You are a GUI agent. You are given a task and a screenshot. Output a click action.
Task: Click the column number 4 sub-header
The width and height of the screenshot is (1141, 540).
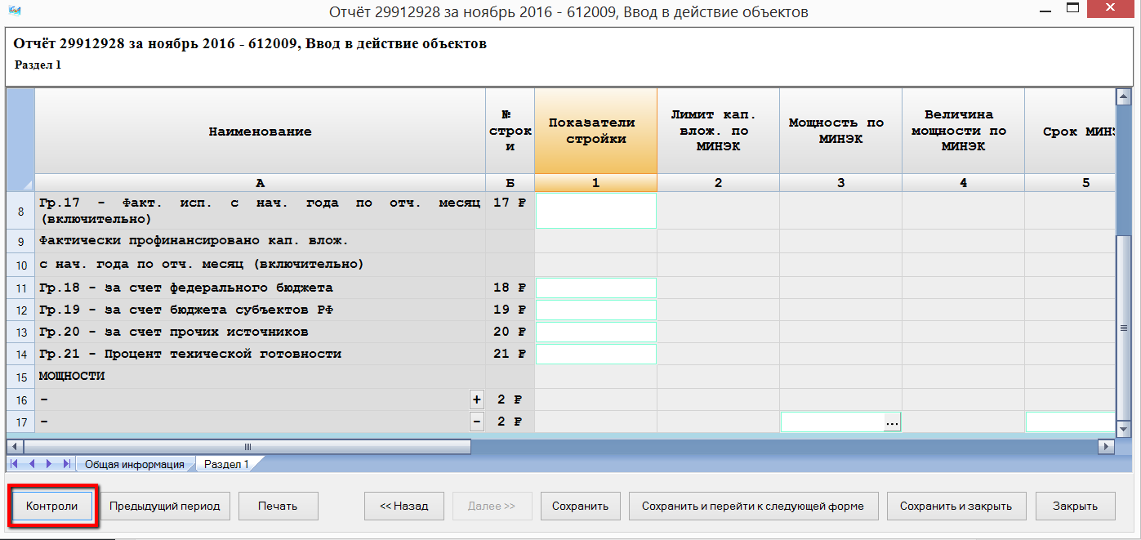click(964, 183)
